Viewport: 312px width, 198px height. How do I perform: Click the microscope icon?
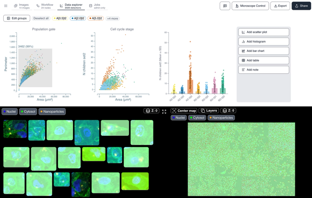tap(237, 6)
